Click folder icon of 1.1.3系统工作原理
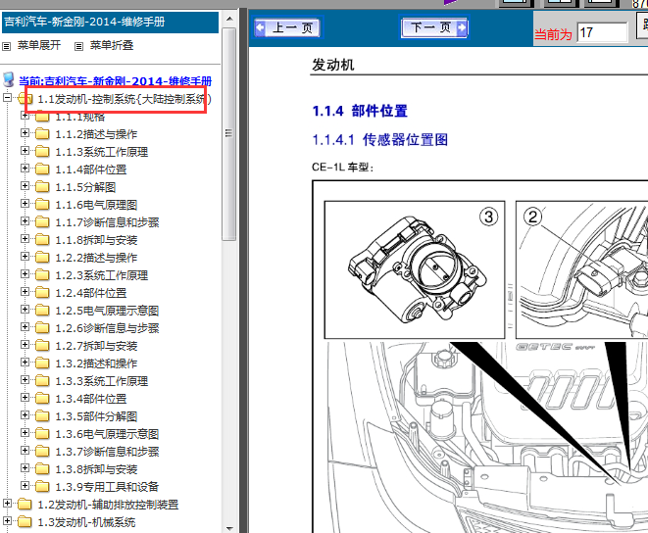Viewport: 648px width, 533px height. pyautogui.click(x=42, y=152)
